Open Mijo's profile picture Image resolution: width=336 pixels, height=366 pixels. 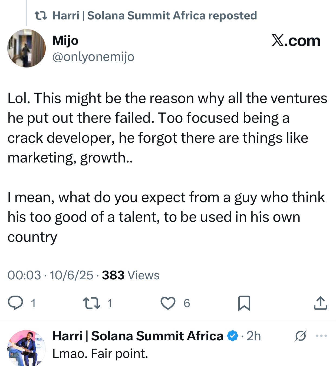pos(26,48)
